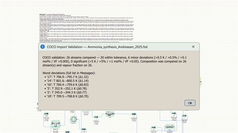Select the compressor unit icon on flowsheet
Screen dimensions: 238x133
coord(110,114)
